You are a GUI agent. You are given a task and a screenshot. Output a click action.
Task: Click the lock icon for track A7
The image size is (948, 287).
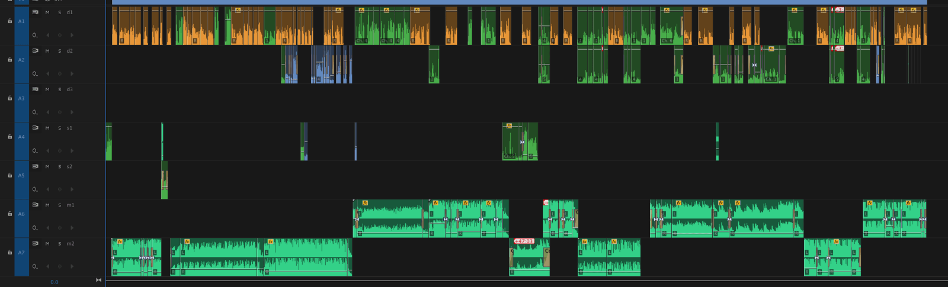(x=9, y=252)
